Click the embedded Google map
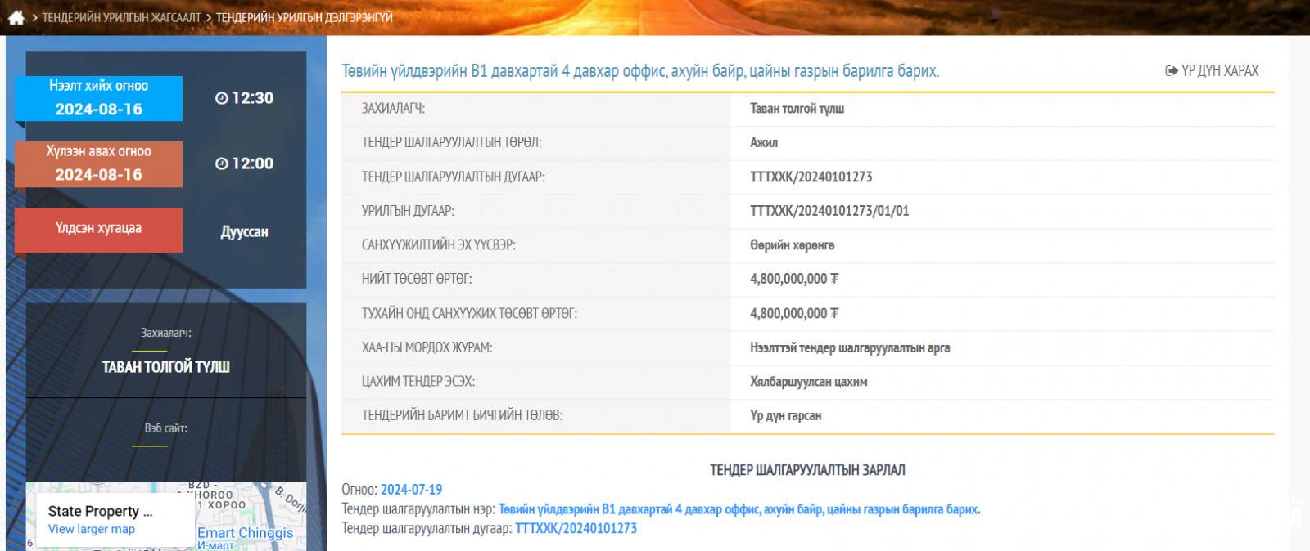The image size is (1310, 551). point(166,517)
